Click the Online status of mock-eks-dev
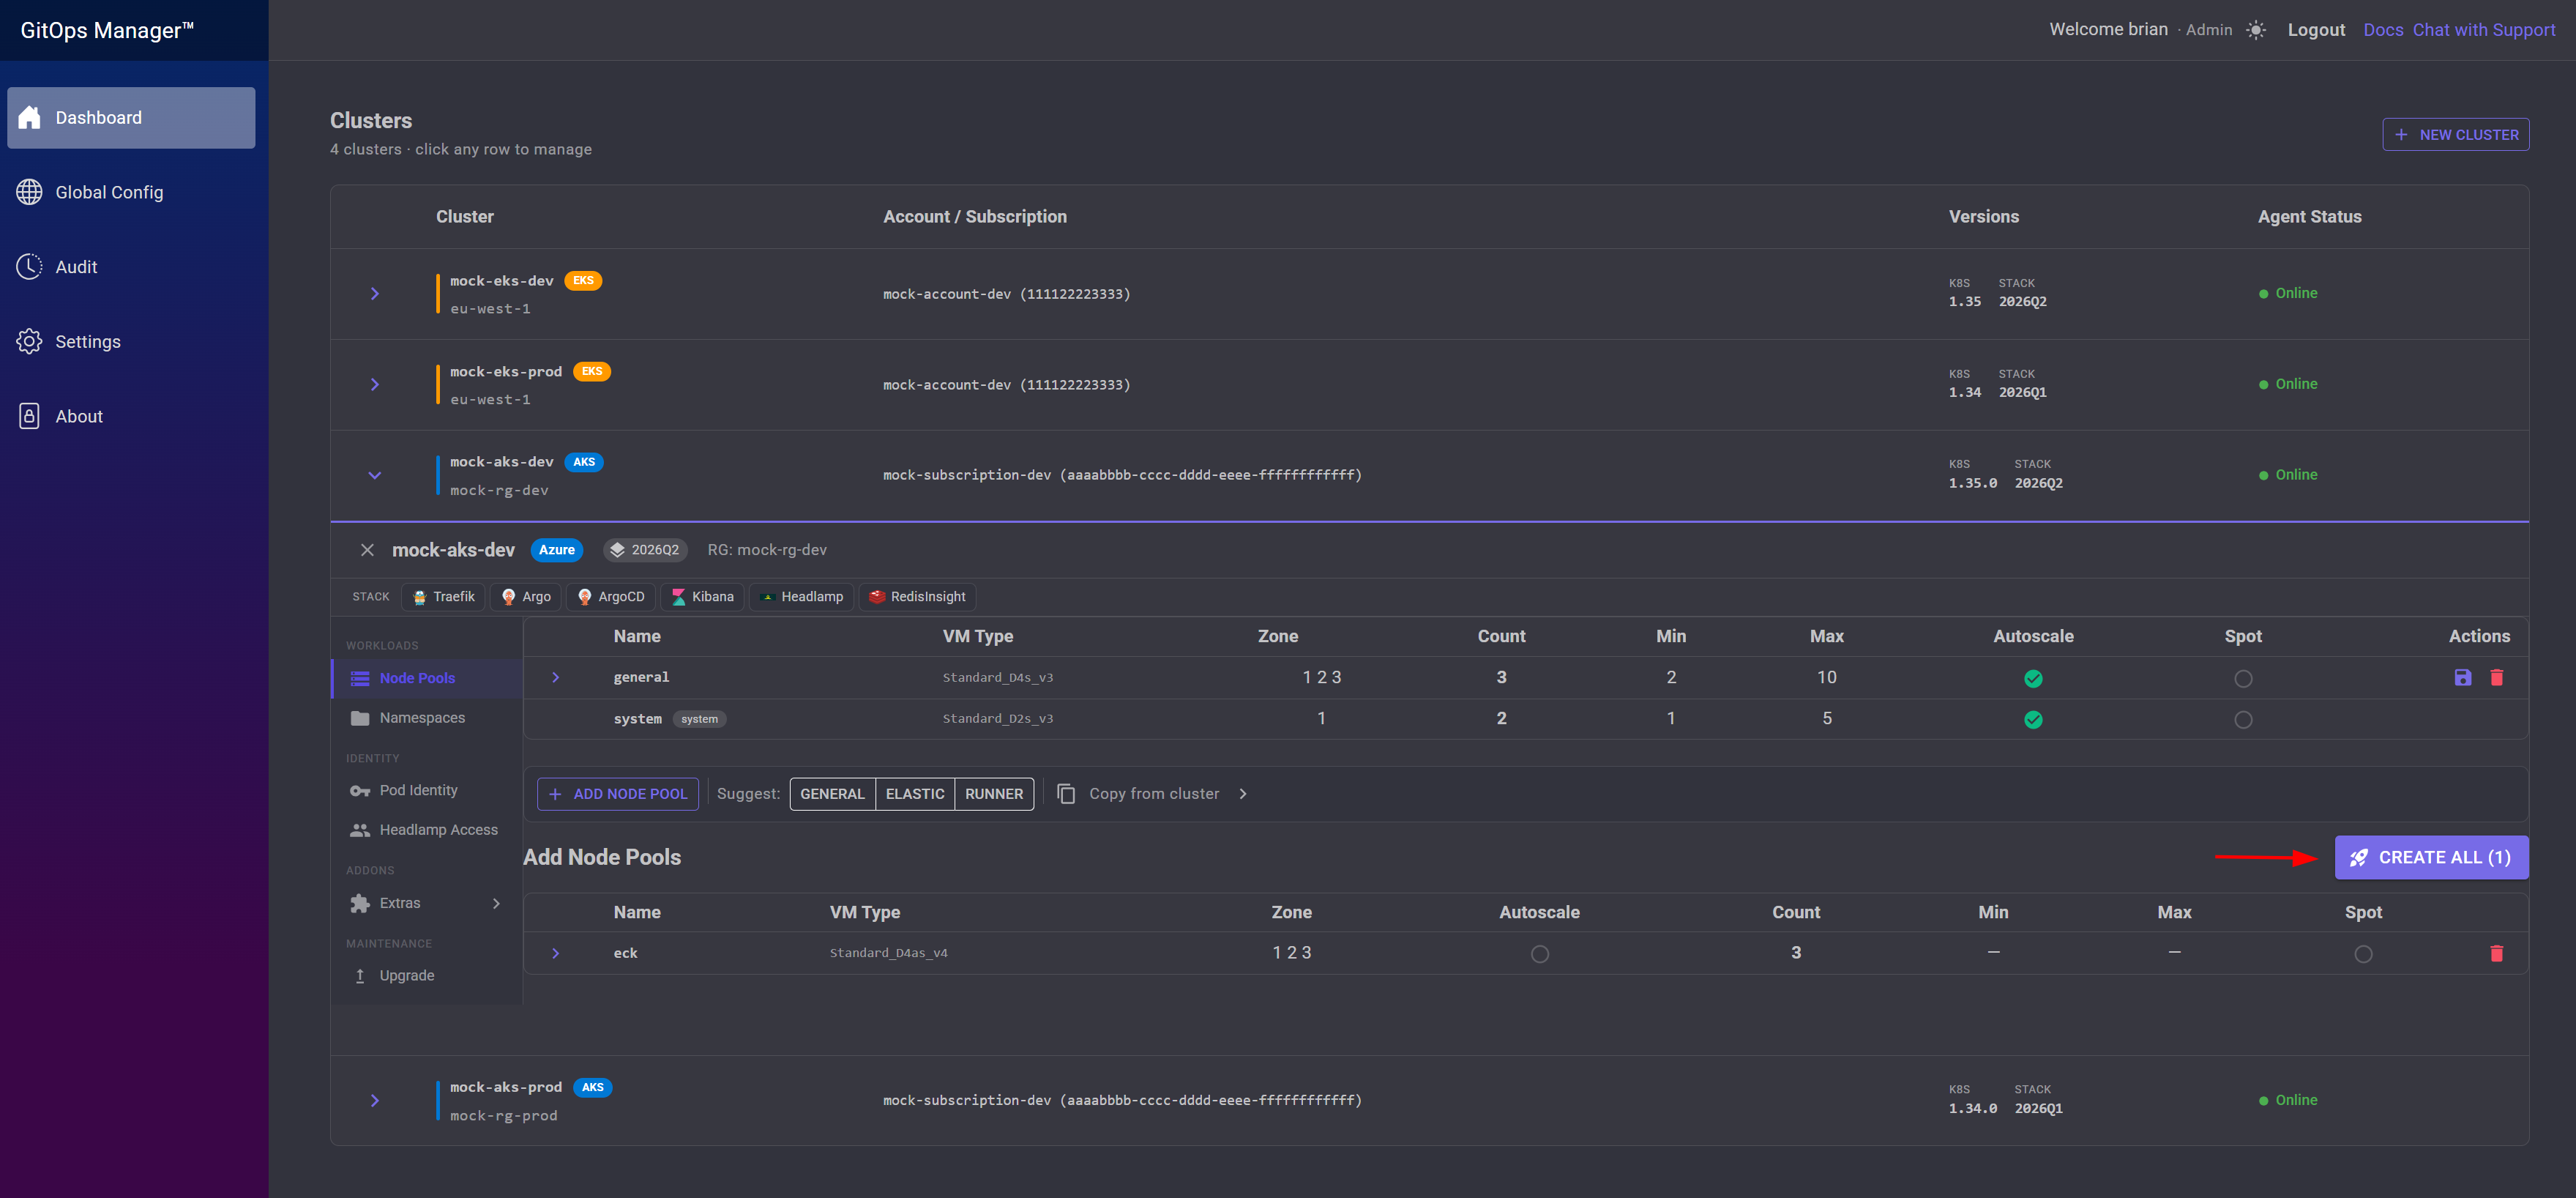 [2288, 294]
